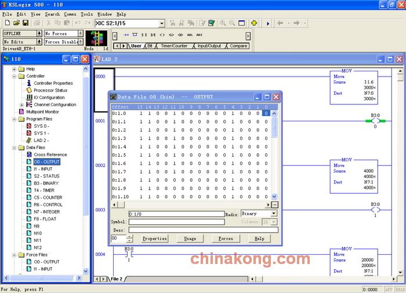Click the Properties button in the data file dialog
The height and width of the screenshot is (293, 406).
coord(155,238)
